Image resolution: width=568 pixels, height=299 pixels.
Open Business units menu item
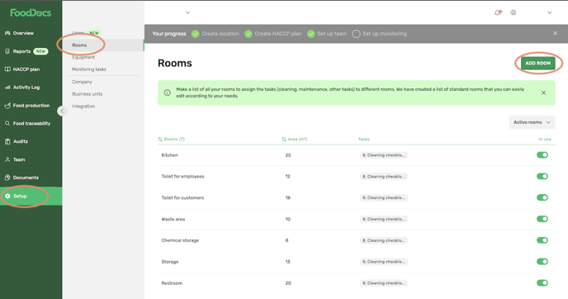tap(88, 94)
